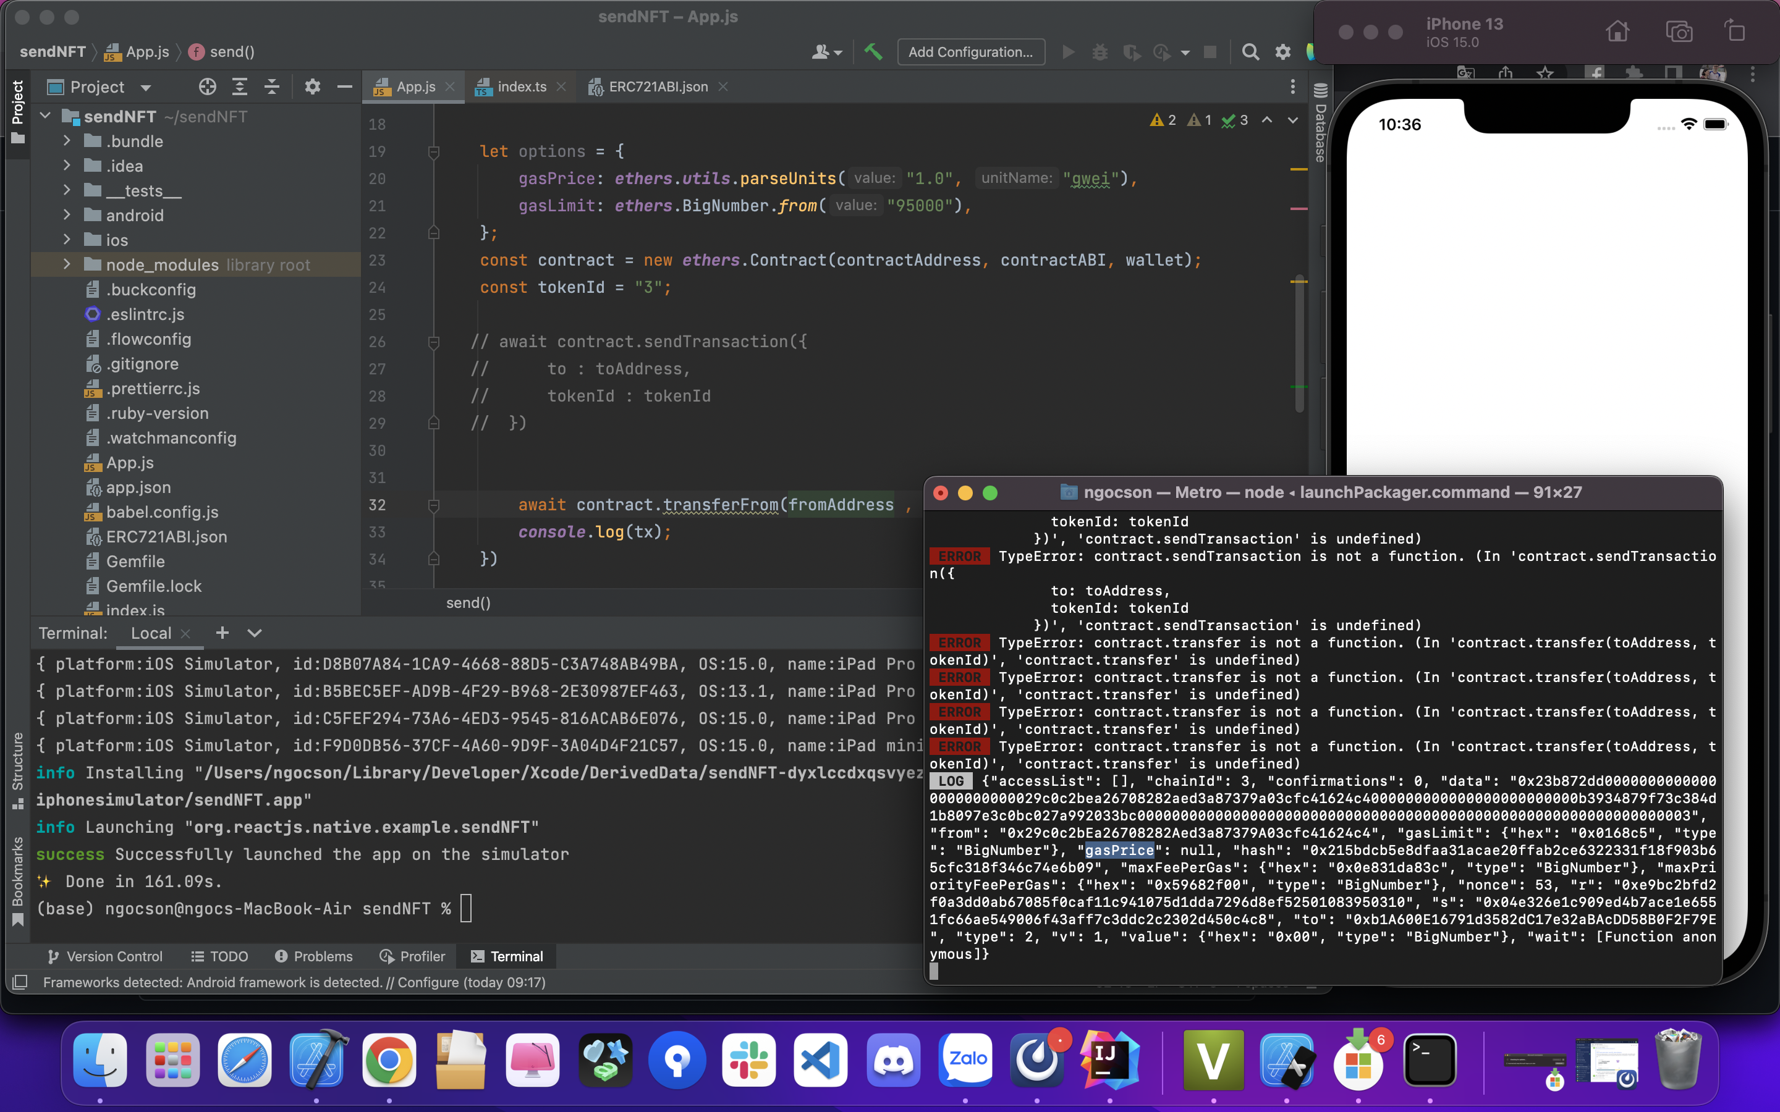This screenshot has width=1780, height=1112.
Task: Open Project panel options gear
Action: point(313,86)
